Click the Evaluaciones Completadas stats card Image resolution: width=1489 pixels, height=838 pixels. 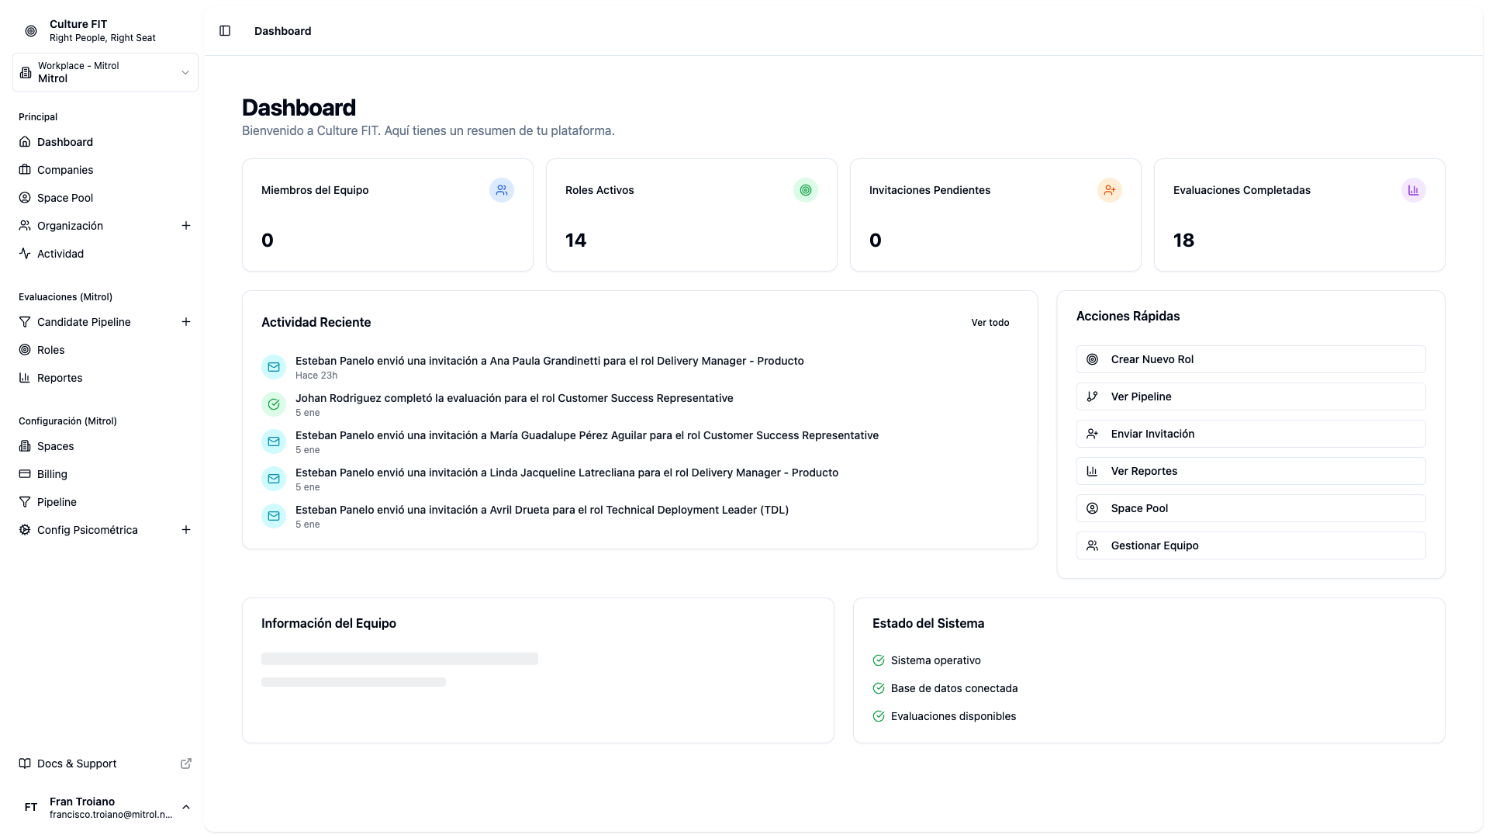click(x=1298, y=215)
